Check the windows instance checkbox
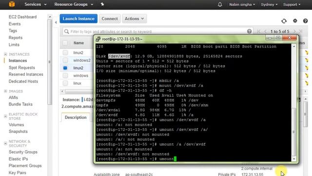Viewport: 312px width, 176px height. [x=65, y=75]
